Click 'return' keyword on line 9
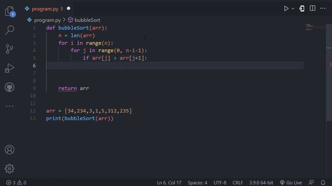 [67, 88]
